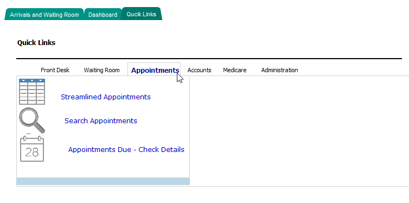Open the Medicare quick links section
Image resolution: width=409 pixels, height=203 pixels.
click(235, 70)
